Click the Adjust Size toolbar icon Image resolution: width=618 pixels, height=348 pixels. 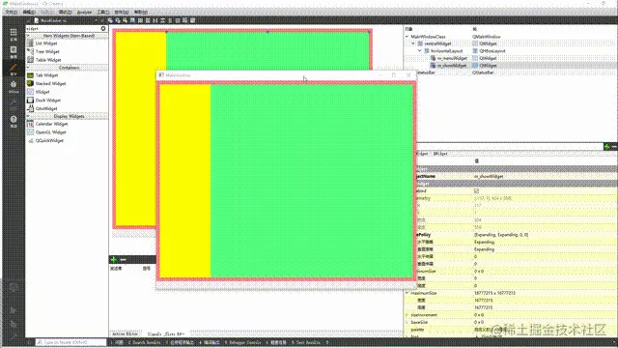[193, 20]
